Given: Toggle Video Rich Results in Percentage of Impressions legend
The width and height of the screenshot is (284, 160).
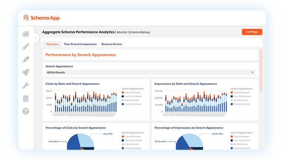Looking at the screenshot, I should [x=240, y=137].
